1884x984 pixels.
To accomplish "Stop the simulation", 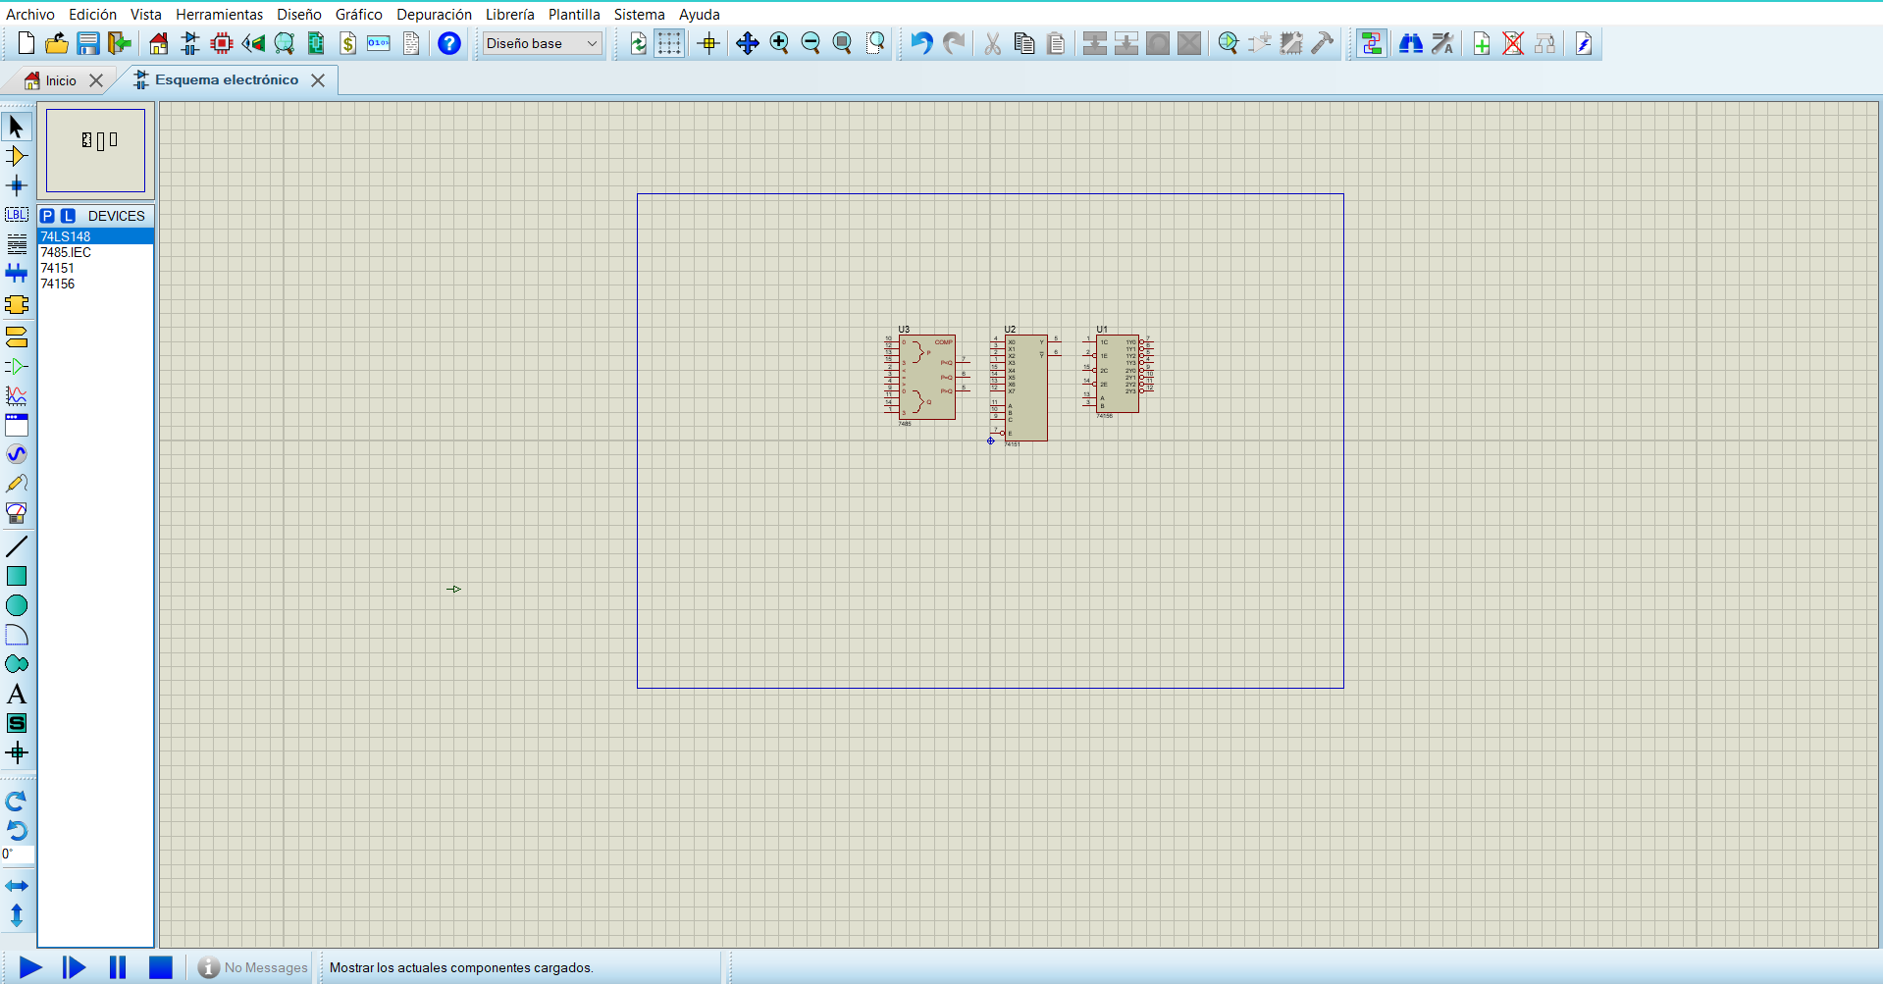I will coord(160,967).
